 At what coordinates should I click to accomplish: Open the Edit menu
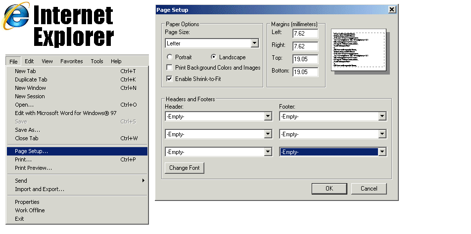(29, 61)
